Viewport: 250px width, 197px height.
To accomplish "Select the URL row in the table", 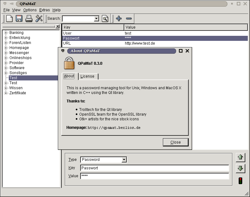I will tap(155, 43).
